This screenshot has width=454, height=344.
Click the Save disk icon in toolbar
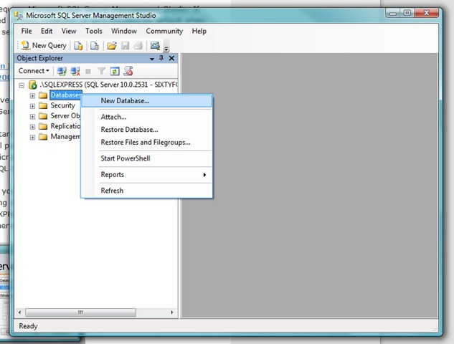(125, 46)
